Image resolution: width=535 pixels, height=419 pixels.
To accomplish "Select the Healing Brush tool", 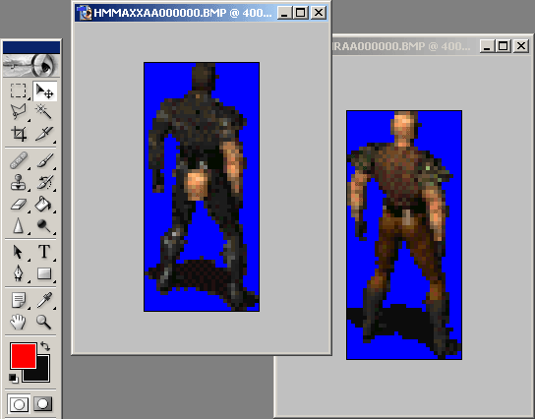I will click(18, 160).
